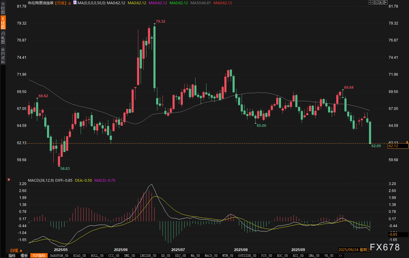
Task: Switch to 闪电图 view in sidebar
Action: point(3,38)
